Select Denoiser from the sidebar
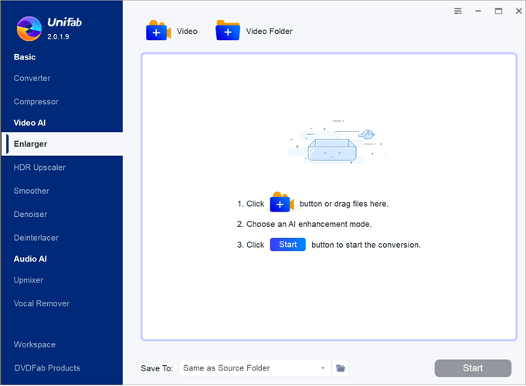This screenshot has width=526, height=386. tap(30, 214)
